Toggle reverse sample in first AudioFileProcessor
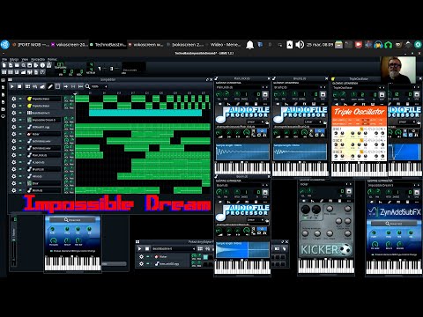This screenshot has height=317, width=423. [254, 130]
